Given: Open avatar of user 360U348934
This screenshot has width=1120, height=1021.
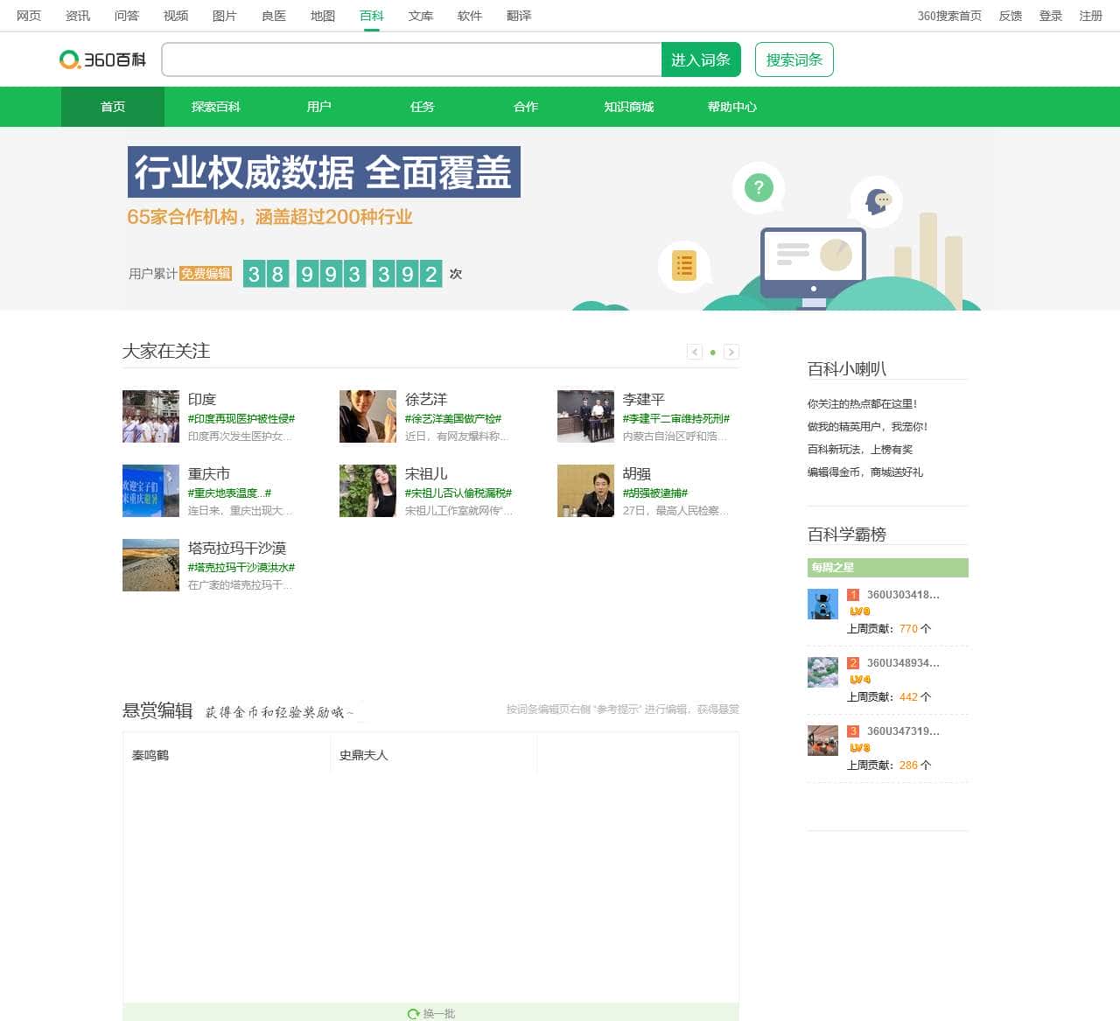Looking at the screenshot, I should [822, 672].
